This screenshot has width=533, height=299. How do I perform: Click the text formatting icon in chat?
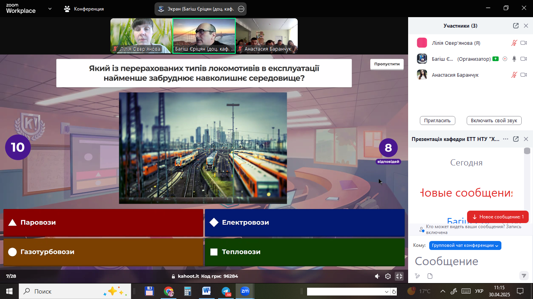[418, 276]
